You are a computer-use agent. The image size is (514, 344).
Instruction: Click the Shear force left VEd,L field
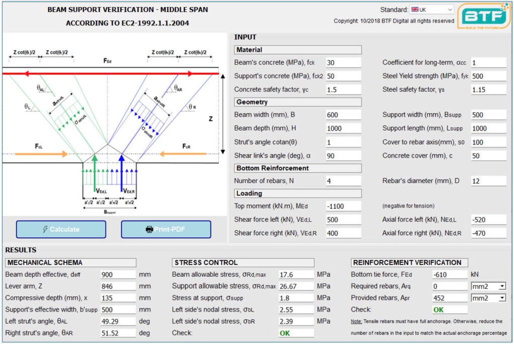point(343,219)
